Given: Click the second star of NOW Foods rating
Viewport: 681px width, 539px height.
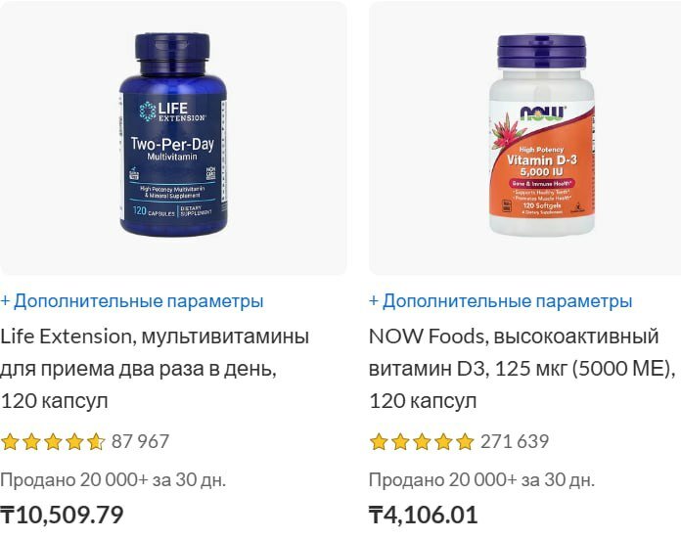Looking at the screenshot, I should click(x=400, y=442).
